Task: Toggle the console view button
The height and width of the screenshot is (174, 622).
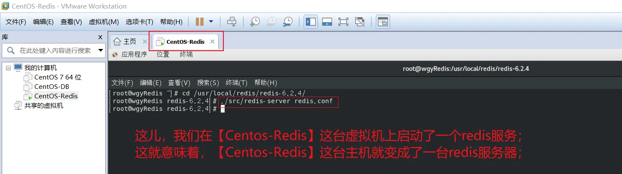Action: pyautogui.click(x=383, y=21)
